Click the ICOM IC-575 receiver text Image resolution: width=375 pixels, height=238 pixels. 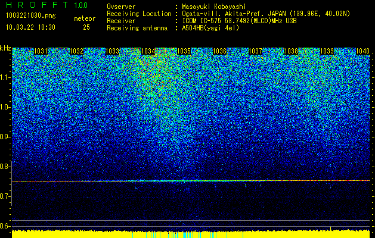click(x=239, y=21)
